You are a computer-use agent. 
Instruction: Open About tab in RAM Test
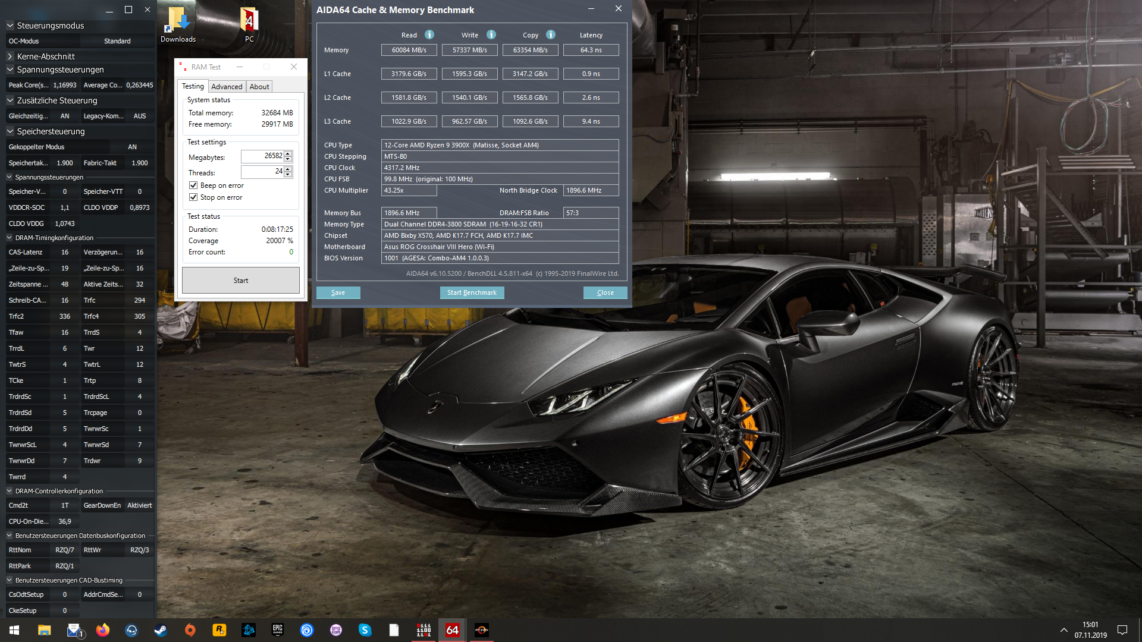[259, 87]
